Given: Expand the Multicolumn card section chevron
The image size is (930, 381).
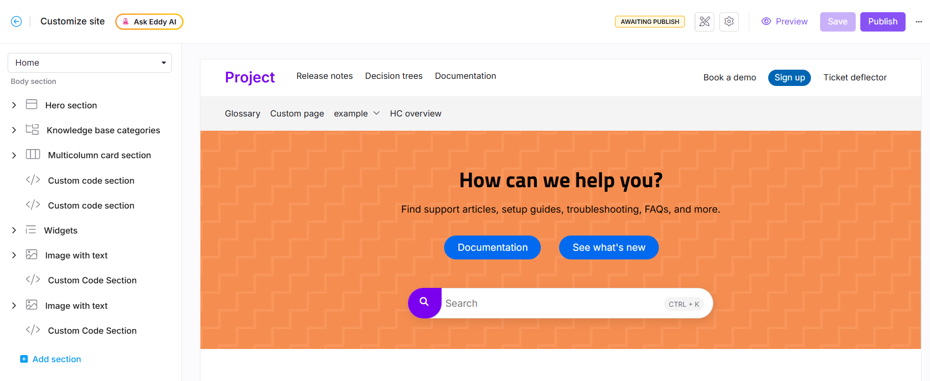Looking at the screenshot, I should pos(14,155).
